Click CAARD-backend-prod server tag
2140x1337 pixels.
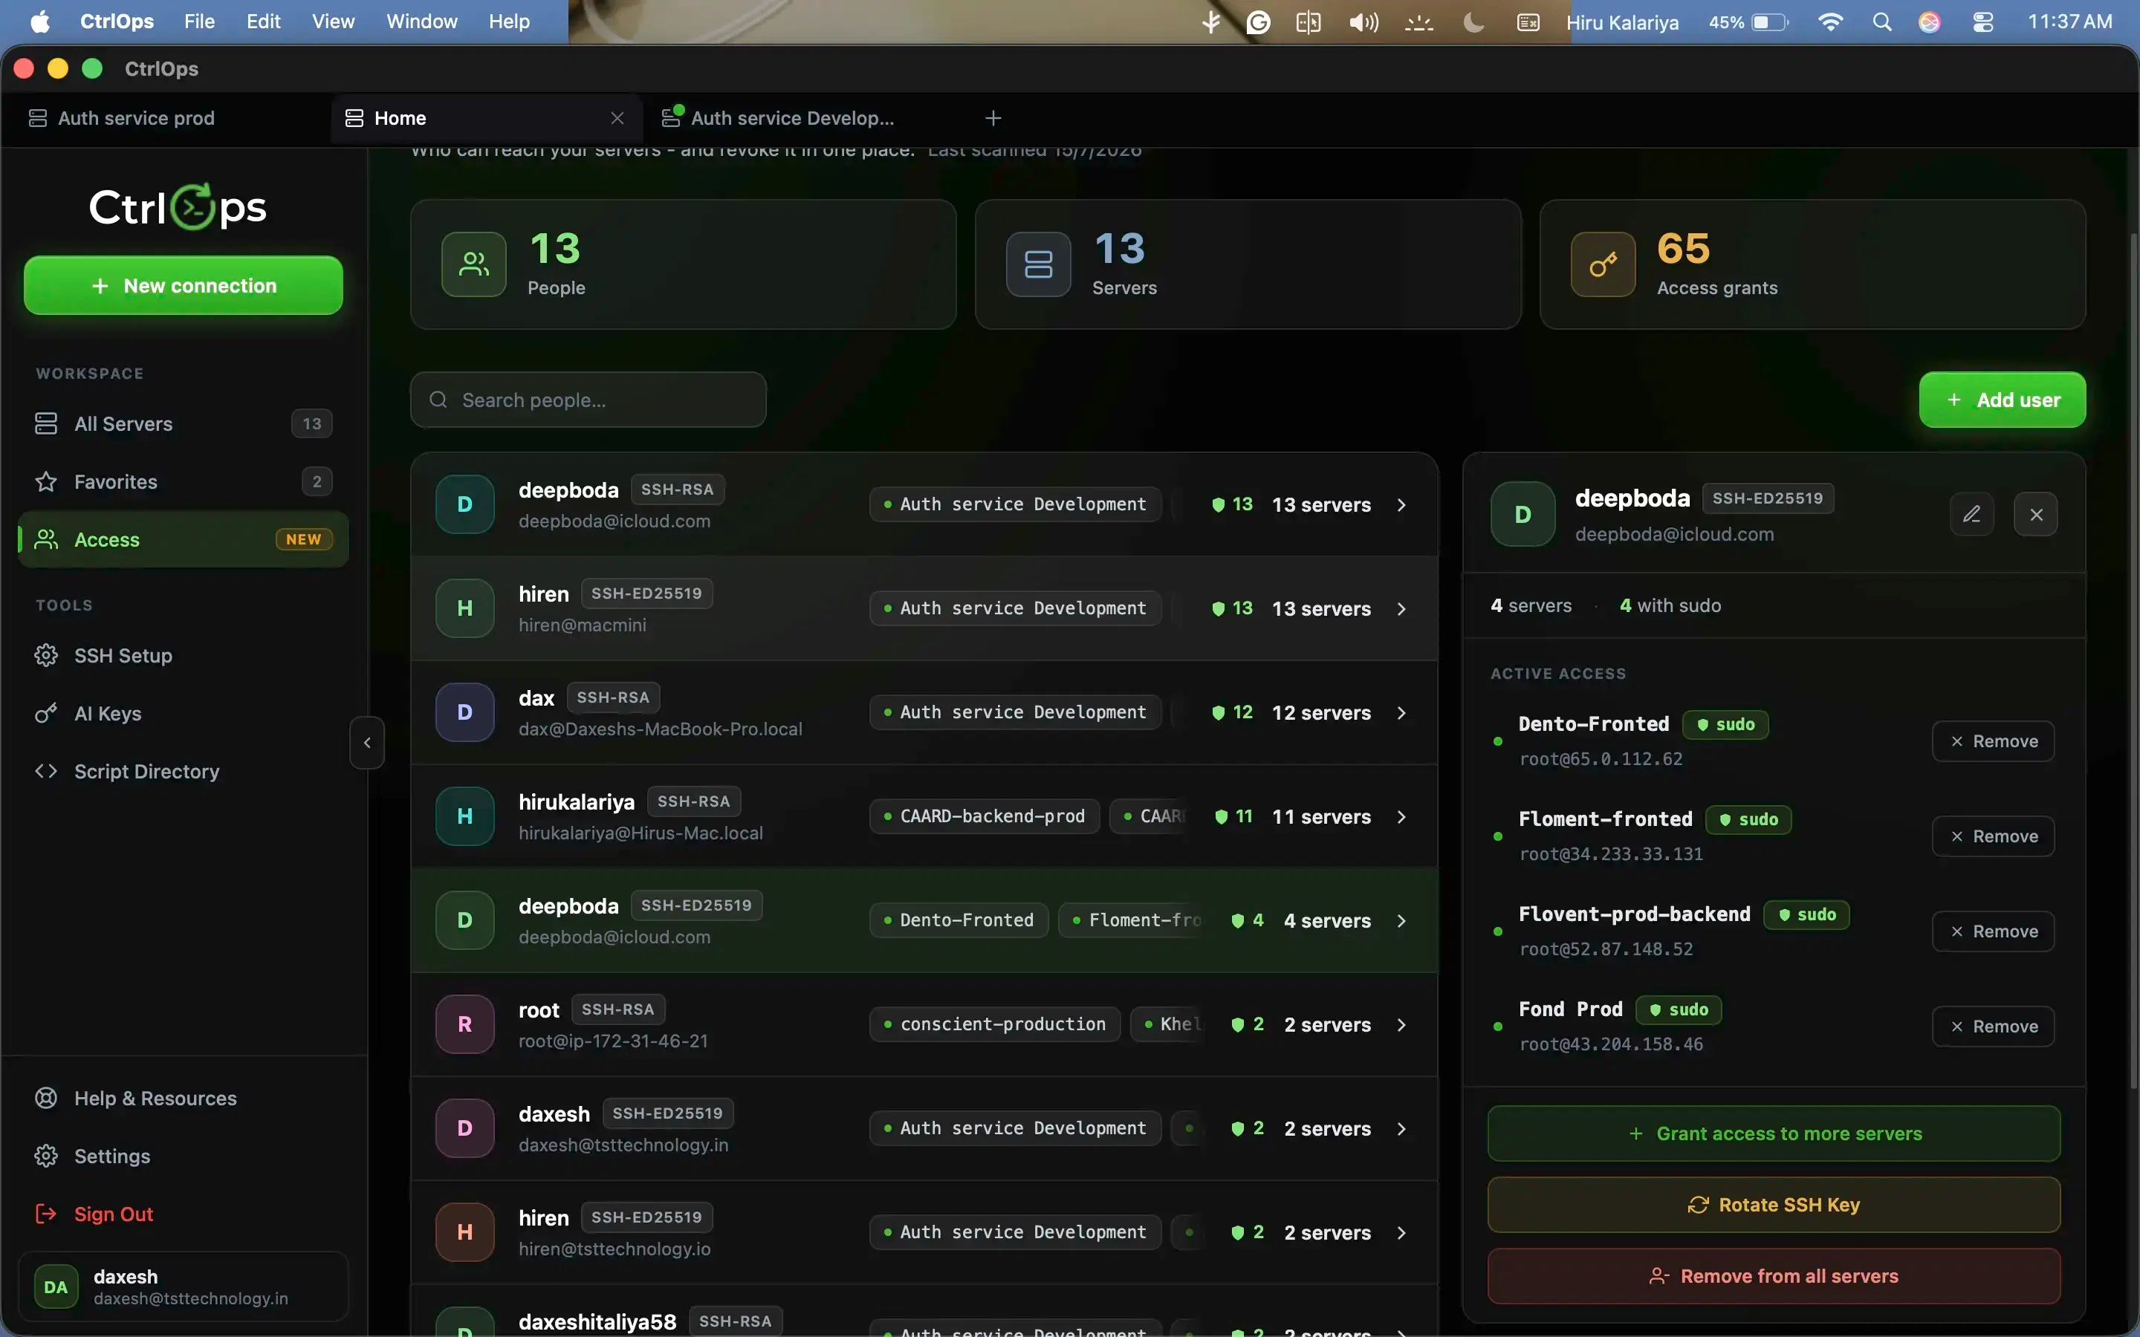pos(985,816)
